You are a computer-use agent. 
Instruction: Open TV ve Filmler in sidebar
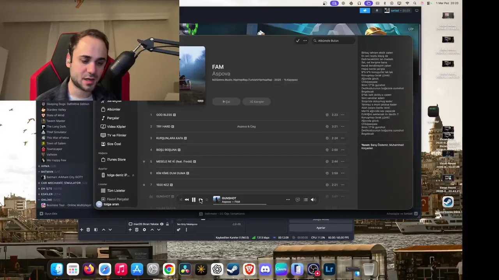117,135
